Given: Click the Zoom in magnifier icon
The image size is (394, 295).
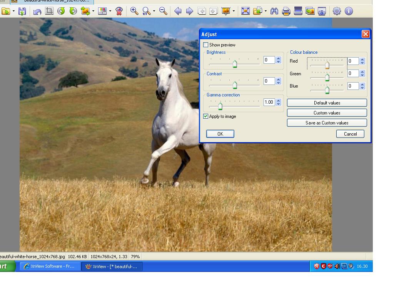Looking at the screenshot, I should click(x=134, y=11).
